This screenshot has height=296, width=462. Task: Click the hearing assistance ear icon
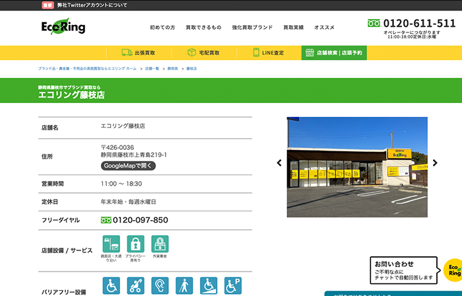[160, 285]
